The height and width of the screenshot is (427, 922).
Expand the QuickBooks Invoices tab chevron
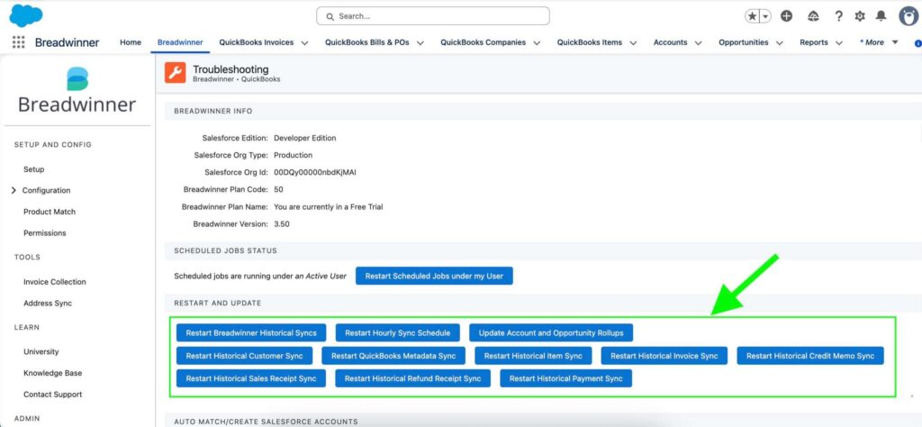304,43
